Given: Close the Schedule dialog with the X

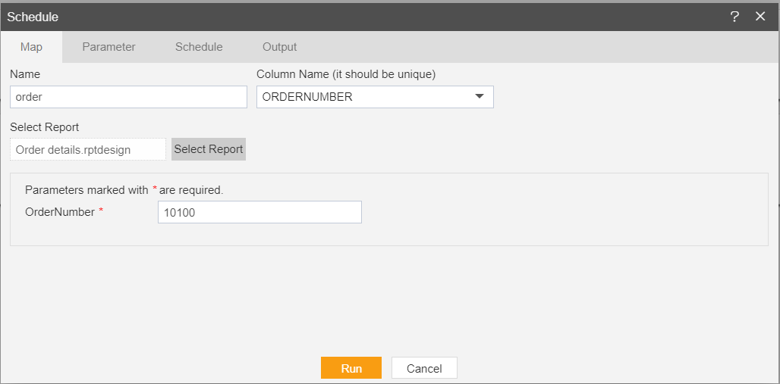Looking at the screenshot, I should [x=760, y=17].
